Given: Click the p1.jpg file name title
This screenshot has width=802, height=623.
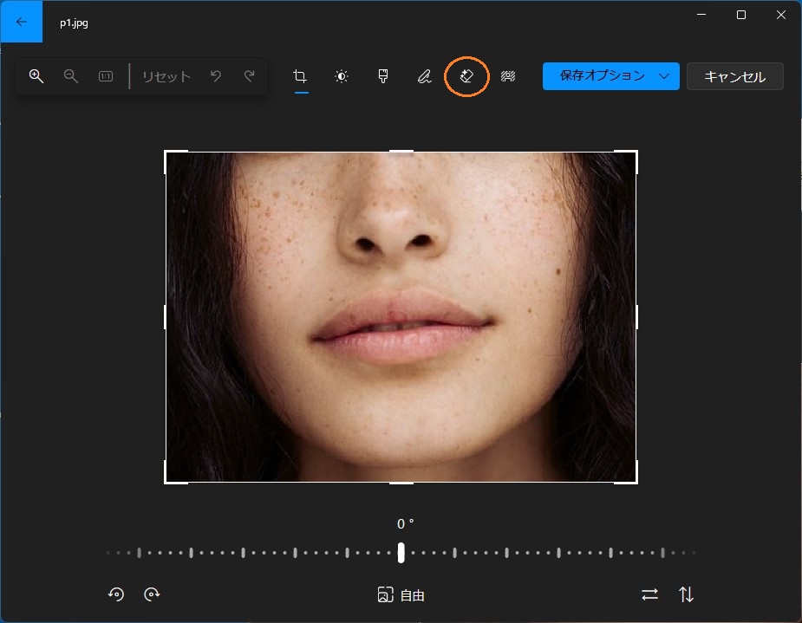Looking at the screenshot, I should 75,23.
